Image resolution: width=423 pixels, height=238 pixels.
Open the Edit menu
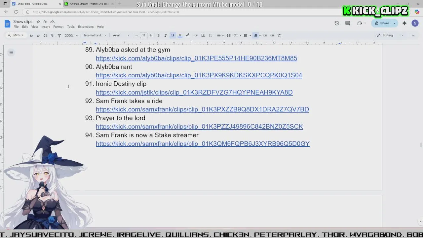(25, 27)
